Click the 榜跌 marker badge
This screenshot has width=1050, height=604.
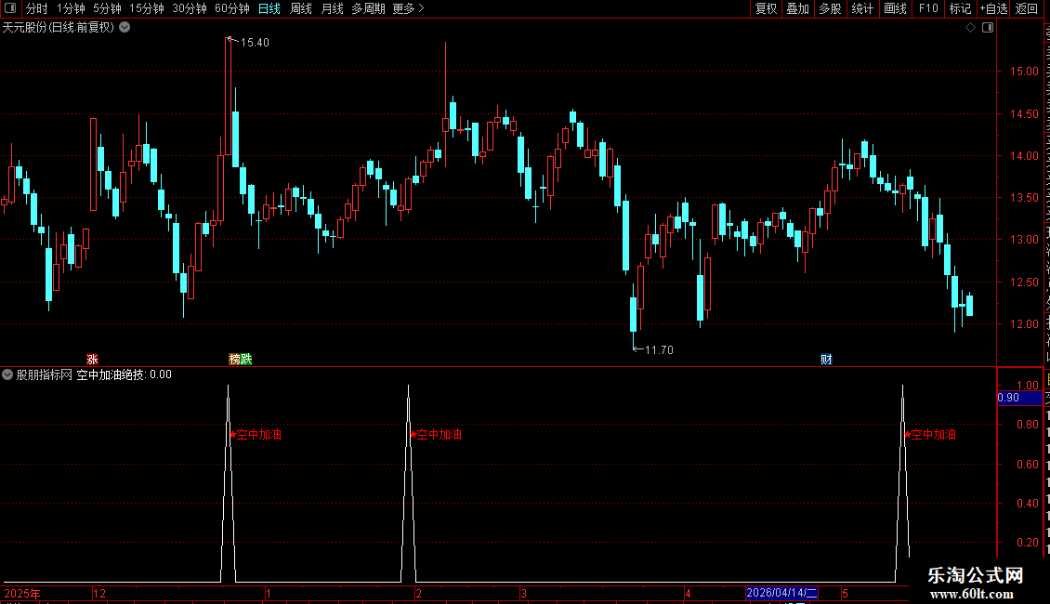click(x=241, y=359)
